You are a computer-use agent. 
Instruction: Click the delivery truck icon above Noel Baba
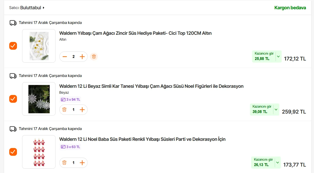[x=13, y=129]
